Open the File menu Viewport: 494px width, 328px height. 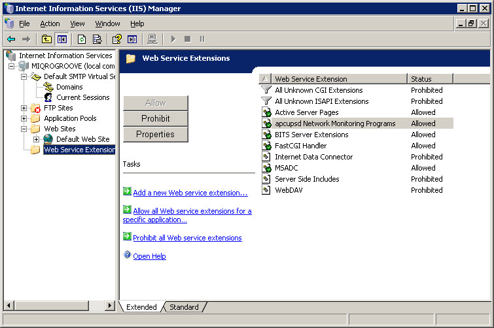point(24,24)
